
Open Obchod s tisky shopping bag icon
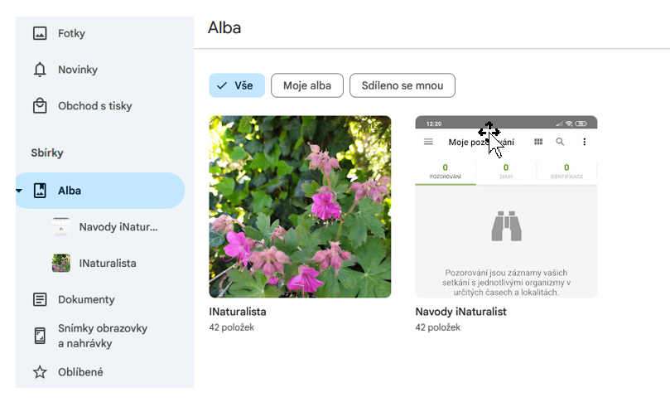[40, 106]
